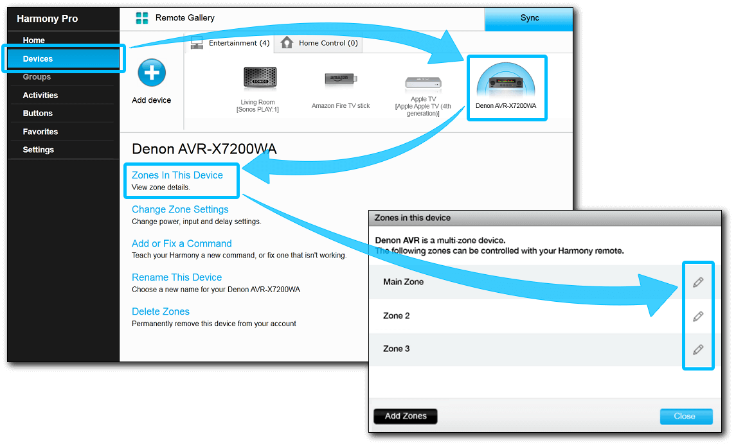The image size is (736, 445).
Task: Click the Denon AVR-X7200WA heading
Action: pyautogui.click(x=204, y=149)
